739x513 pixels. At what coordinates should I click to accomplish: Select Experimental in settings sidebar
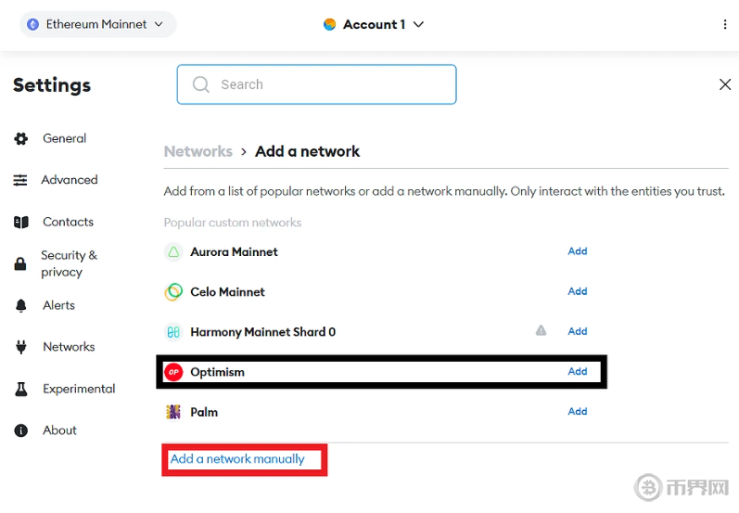79,389
